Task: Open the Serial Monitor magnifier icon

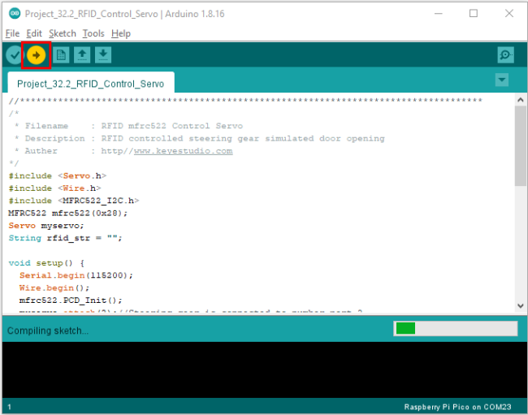Action: 506,55
